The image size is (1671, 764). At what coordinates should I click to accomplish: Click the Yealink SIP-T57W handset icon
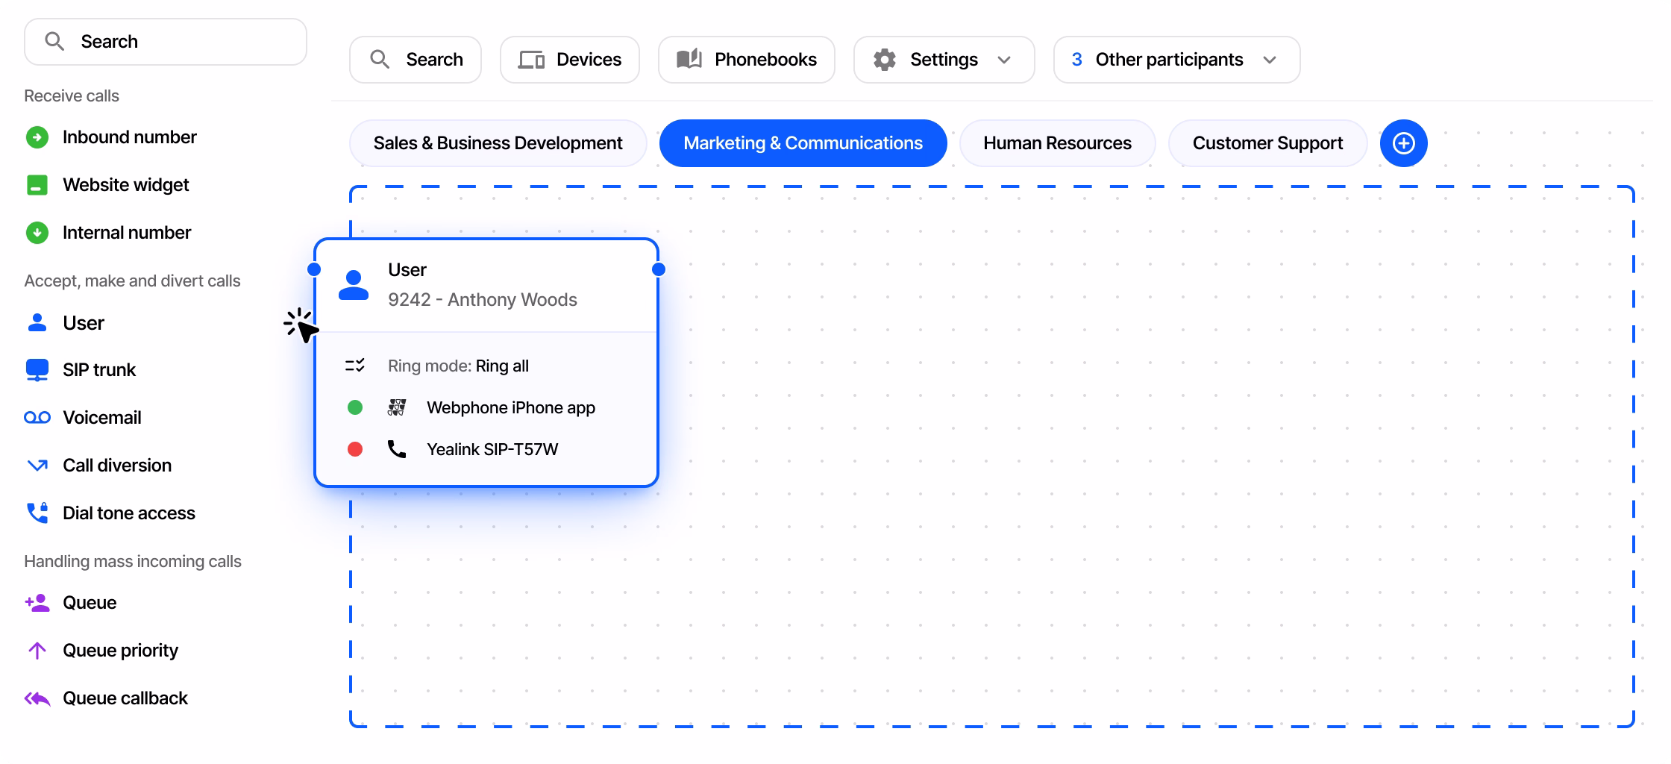coord(397,449)
